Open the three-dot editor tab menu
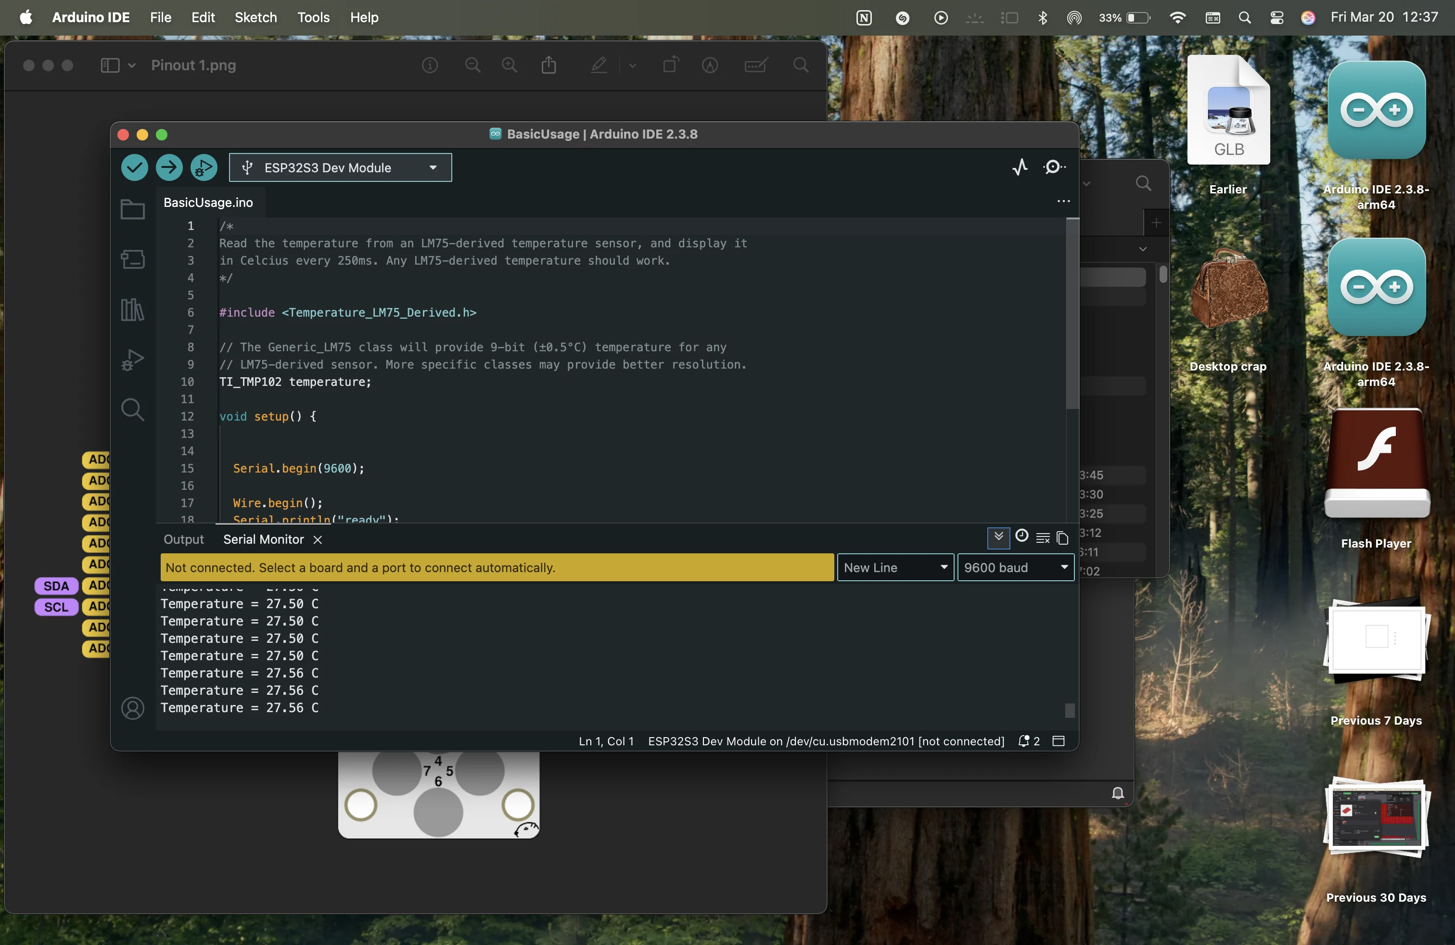1455x945 pixels. click(x=1064, y=202)
